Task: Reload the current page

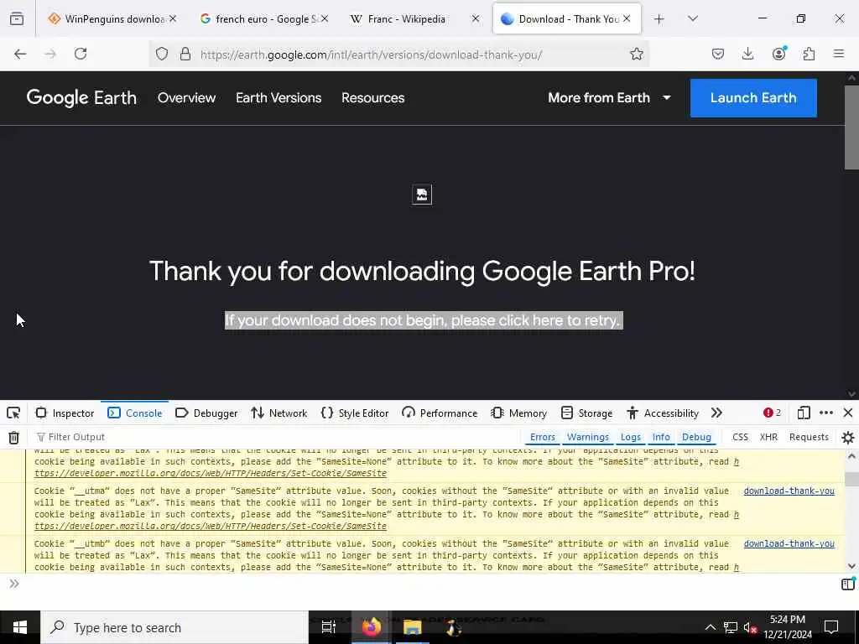Action: tap(81, 54)
